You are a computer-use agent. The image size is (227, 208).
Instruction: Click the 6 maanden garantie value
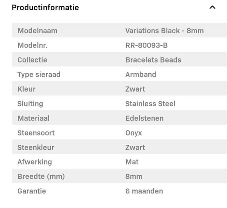[x=144, y=191]
